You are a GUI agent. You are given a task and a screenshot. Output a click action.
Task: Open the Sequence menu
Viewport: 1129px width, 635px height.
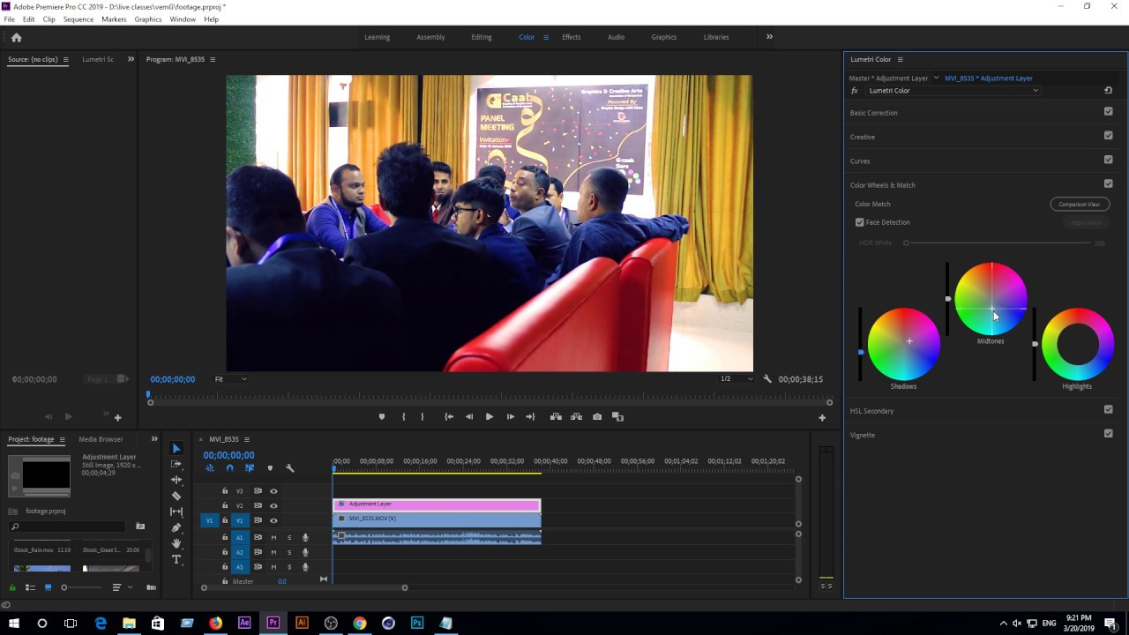(78, 19)
